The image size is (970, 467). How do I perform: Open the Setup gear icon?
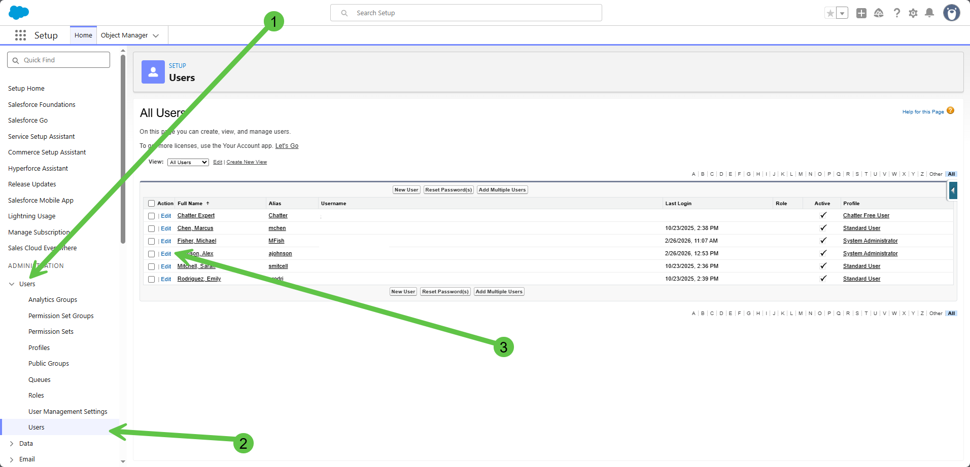913,13
